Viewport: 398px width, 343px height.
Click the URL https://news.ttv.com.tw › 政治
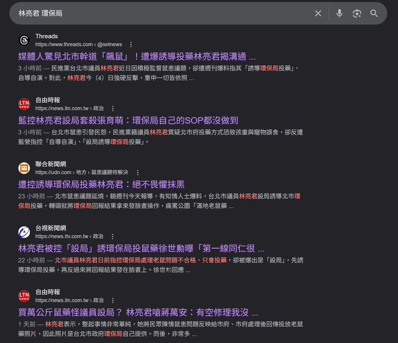pos(69,236)
